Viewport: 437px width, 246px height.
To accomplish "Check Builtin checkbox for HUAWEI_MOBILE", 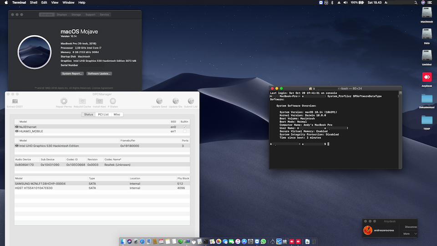I will 184,131.
